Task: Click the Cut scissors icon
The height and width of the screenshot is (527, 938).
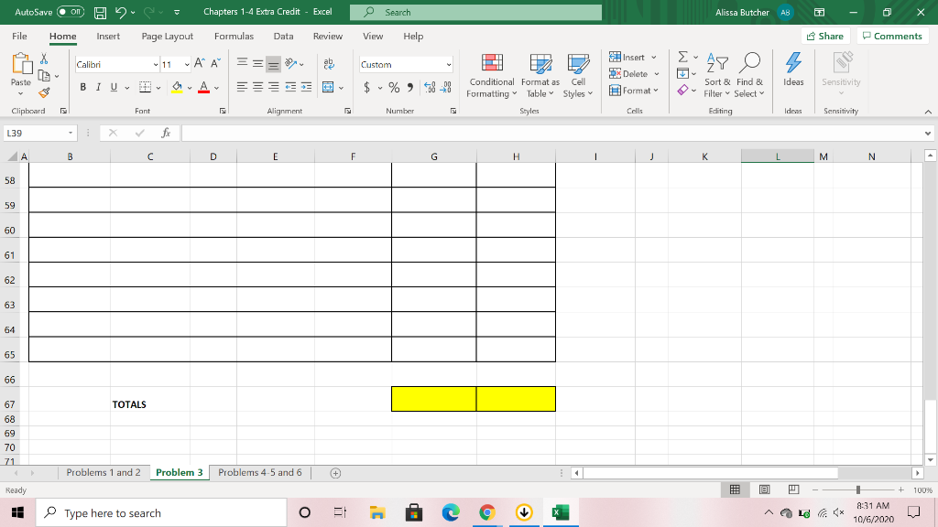Action: pos(44,59)
